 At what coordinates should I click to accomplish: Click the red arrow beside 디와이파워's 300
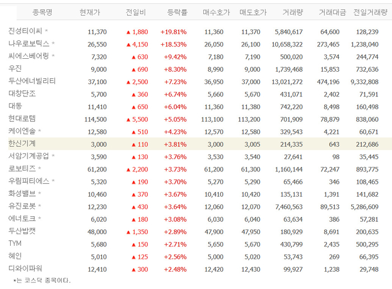[x=133, y=269]
